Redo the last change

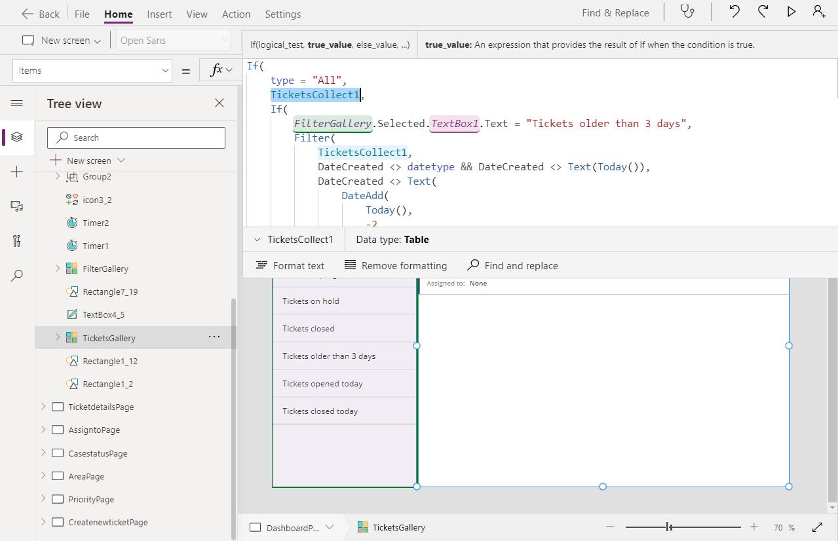click(762, 12)
